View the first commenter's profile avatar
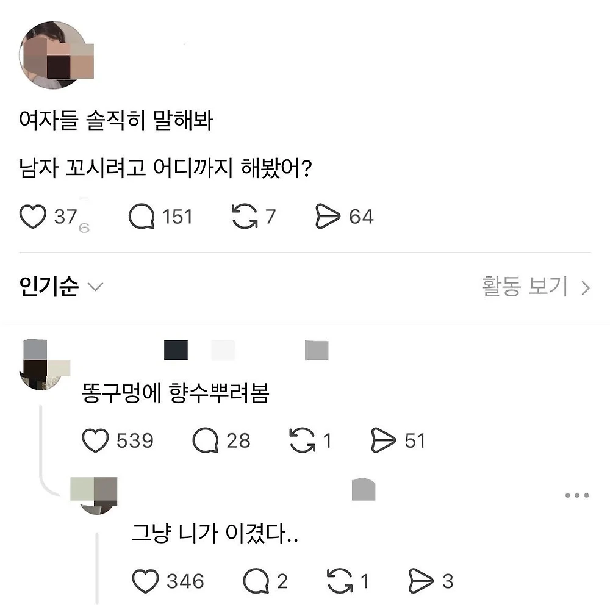Screen dimensions: 610x610 click(43, 365)
